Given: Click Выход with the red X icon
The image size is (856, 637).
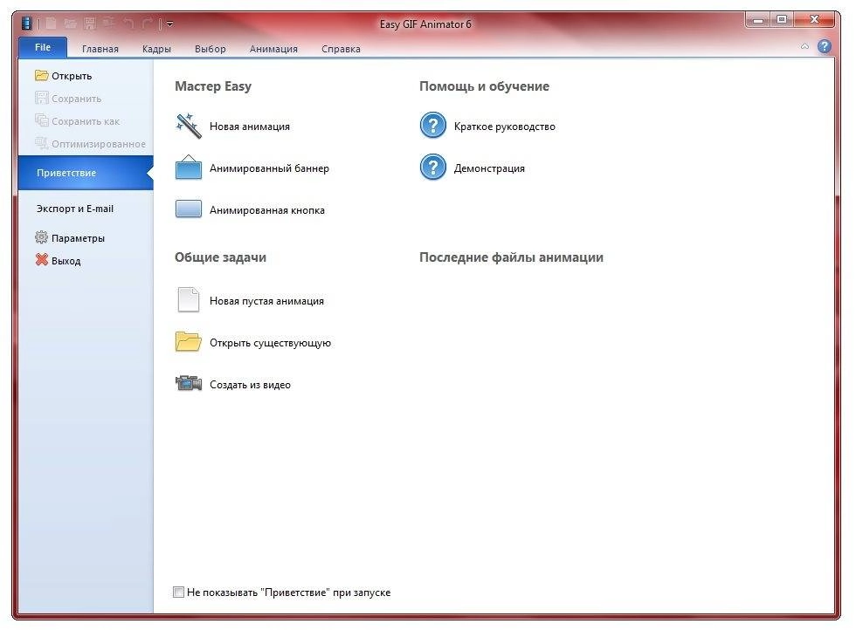Looking at the screenshot, I should tap(58, 260).
